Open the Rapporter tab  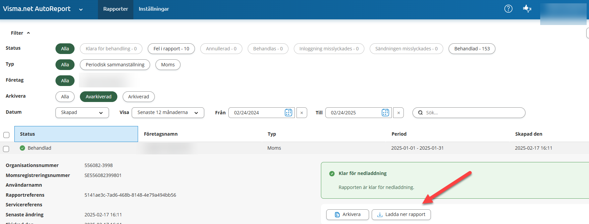point(115,9)
